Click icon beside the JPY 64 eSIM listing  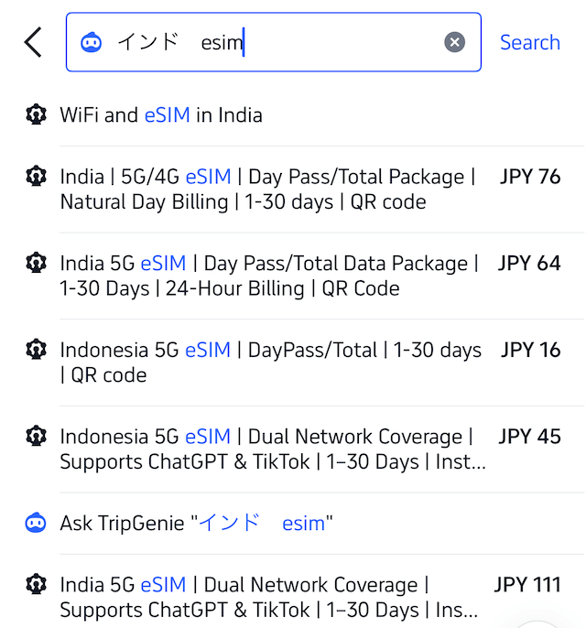36,264
